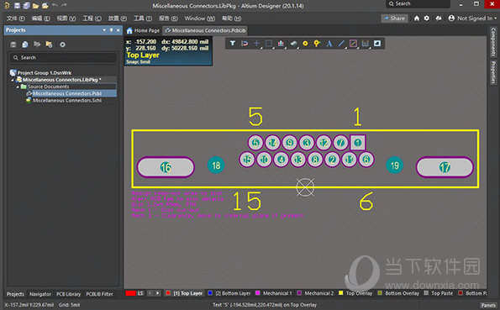Click the Save All icon in the title bar
The height and width of the screenshot is (310, 500).
[26, 5]
